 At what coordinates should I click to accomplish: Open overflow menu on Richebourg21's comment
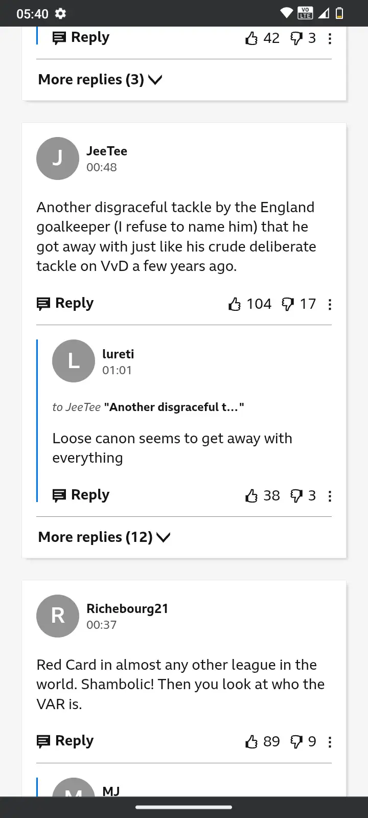tap(330, 742)
